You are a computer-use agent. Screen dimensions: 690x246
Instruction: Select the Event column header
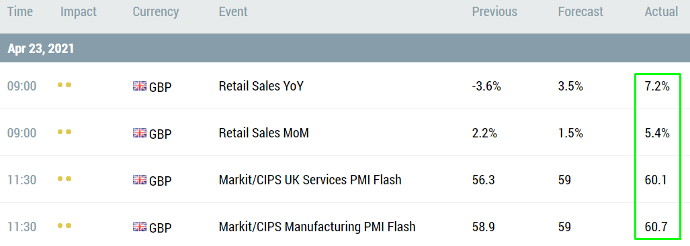(x=233, y=12)
